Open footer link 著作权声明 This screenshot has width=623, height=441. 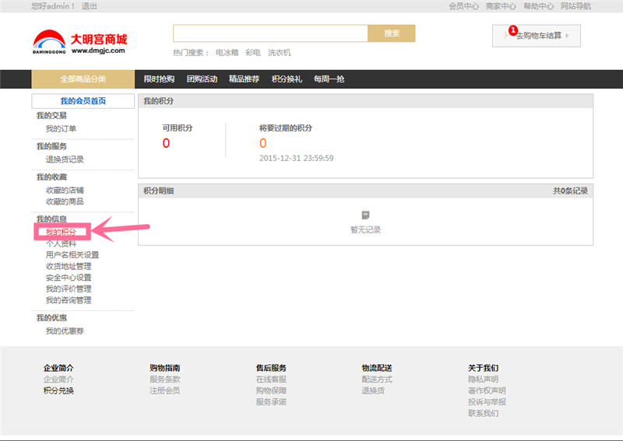(487, 390)
